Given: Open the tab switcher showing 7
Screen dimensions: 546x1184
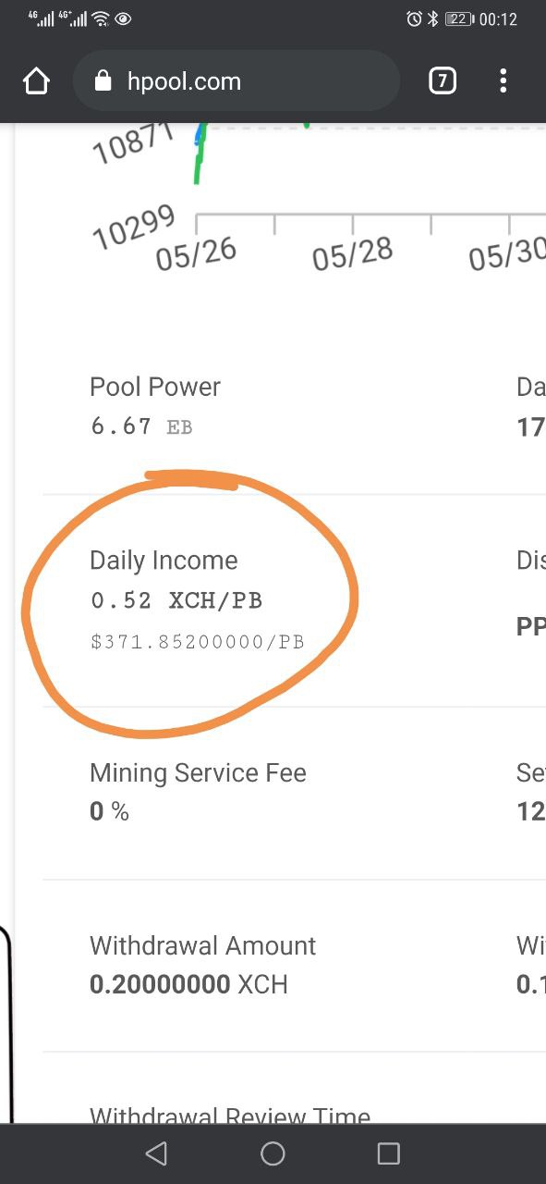Looking at the screenshot, I should click(x=443, y=81).
